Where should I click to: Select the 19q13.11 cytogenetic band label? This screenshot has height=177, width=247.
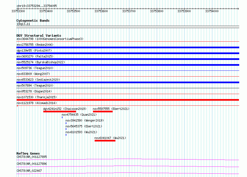coord(23,24)
